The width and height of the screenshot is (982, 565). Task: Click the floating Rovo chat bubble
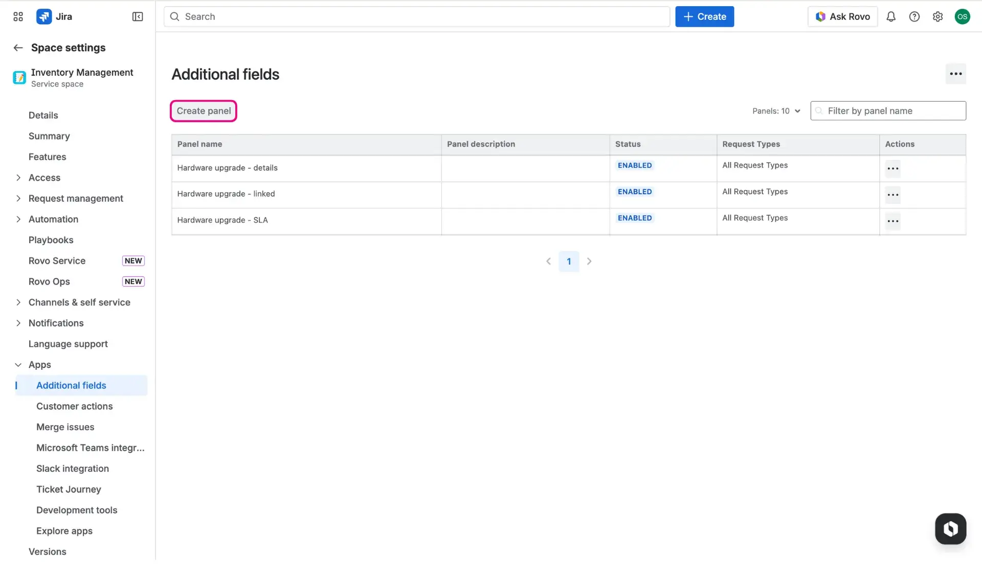(950, 529)
